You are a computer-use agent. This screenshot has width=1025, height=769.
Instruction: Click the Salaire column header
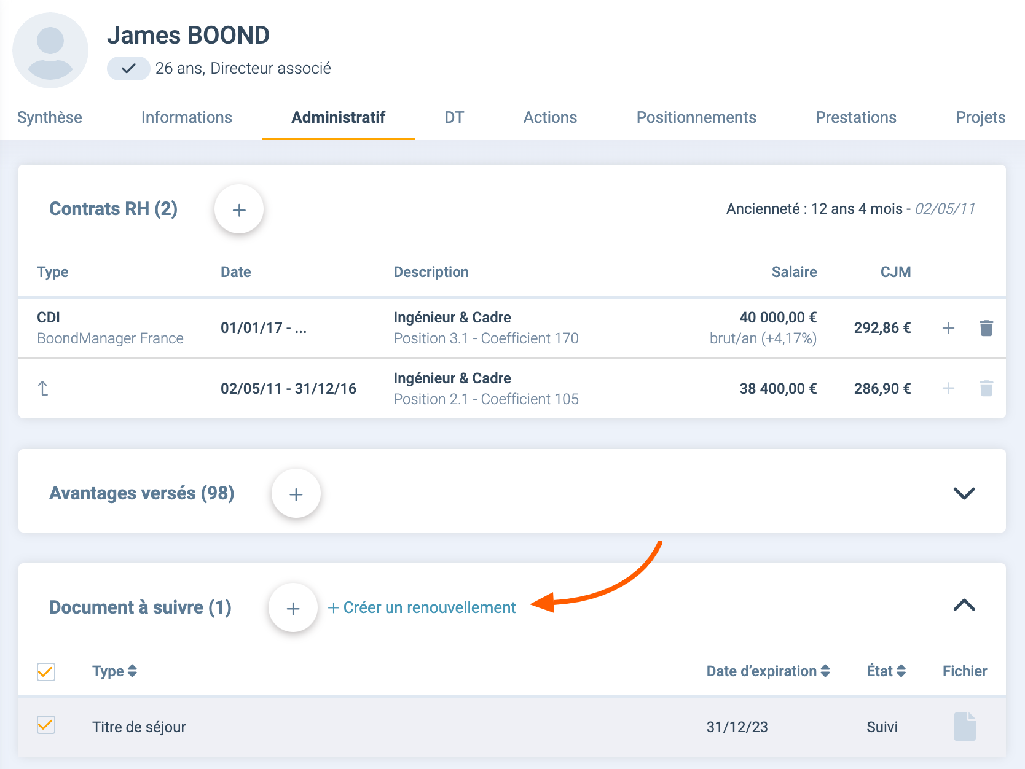click(x=795, y=272)
